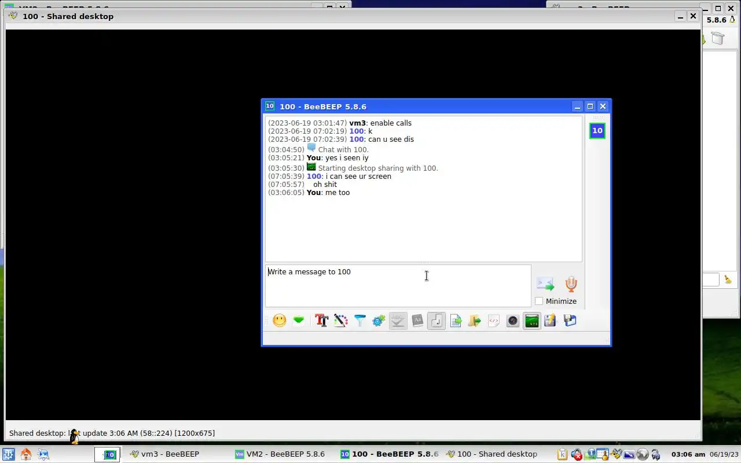Select '100 - BeeBEEP 5.8.6' in the taskbar

click(391, 454)
